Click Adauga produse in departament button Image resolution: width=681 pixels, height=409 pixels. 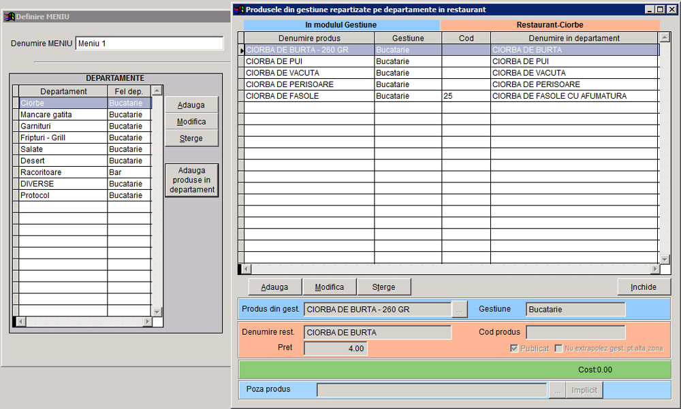click(191, 180)
